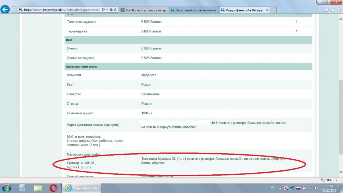This screenshot has width=343, height=193.
Task: Open Calculator from the taskbar
Action: pos(22,188)
